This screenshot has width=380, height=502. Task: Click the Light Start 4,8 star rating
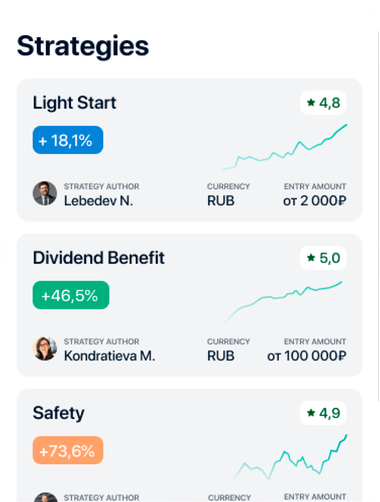tap(323, 102)
